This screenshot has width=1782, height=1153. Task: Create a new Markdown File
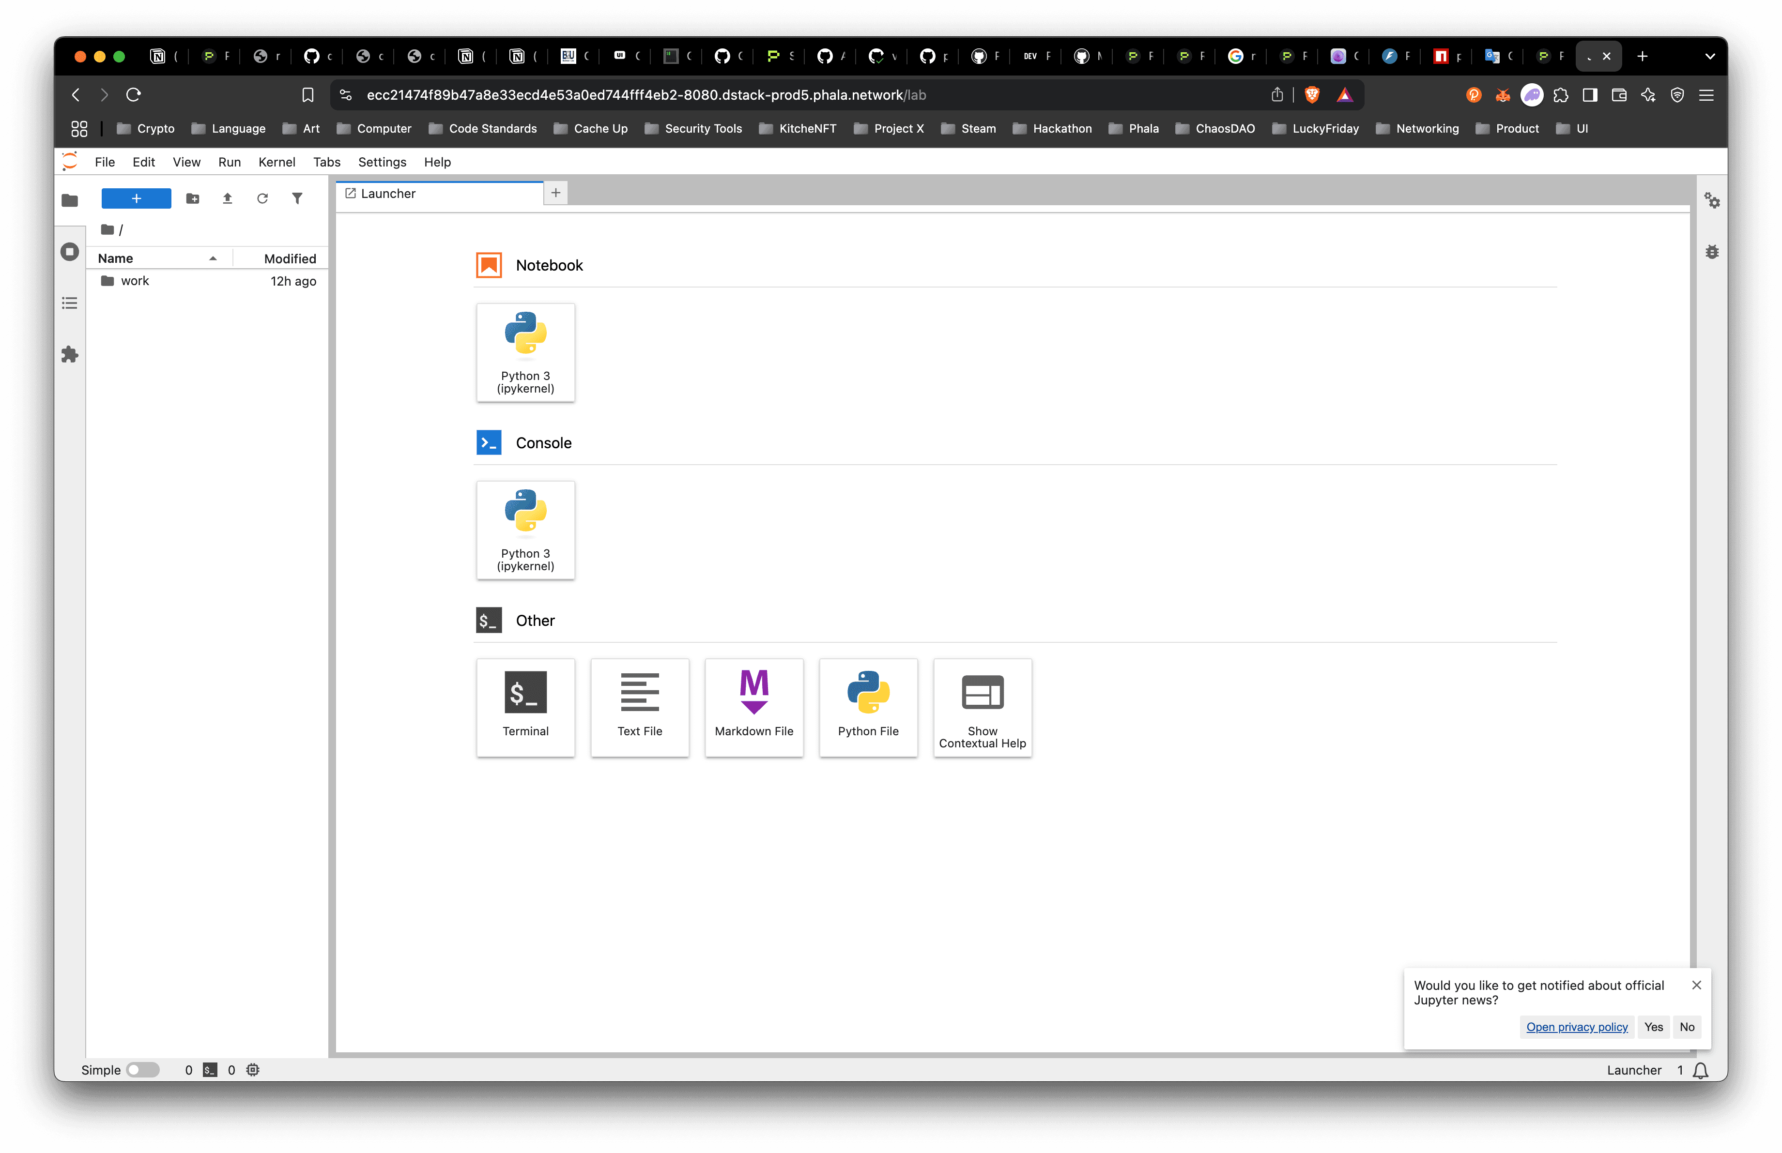[753, 706]
